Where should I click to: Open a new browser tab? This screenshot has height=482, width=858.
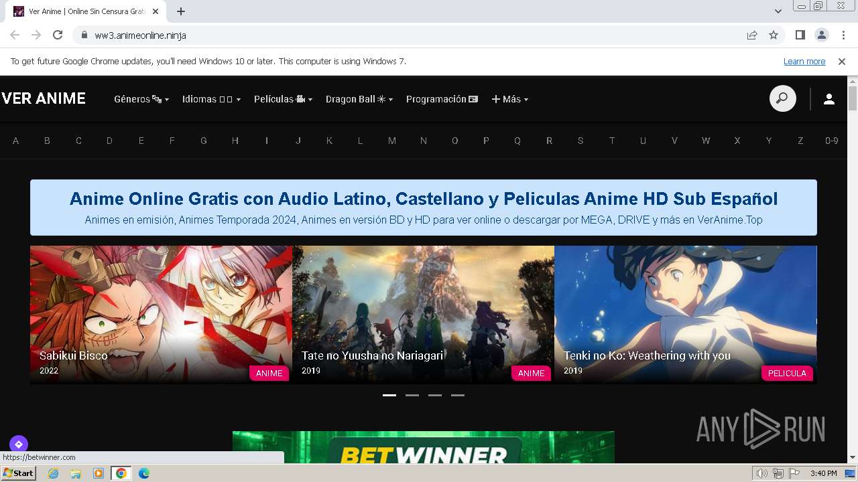[x=181, y=11]
